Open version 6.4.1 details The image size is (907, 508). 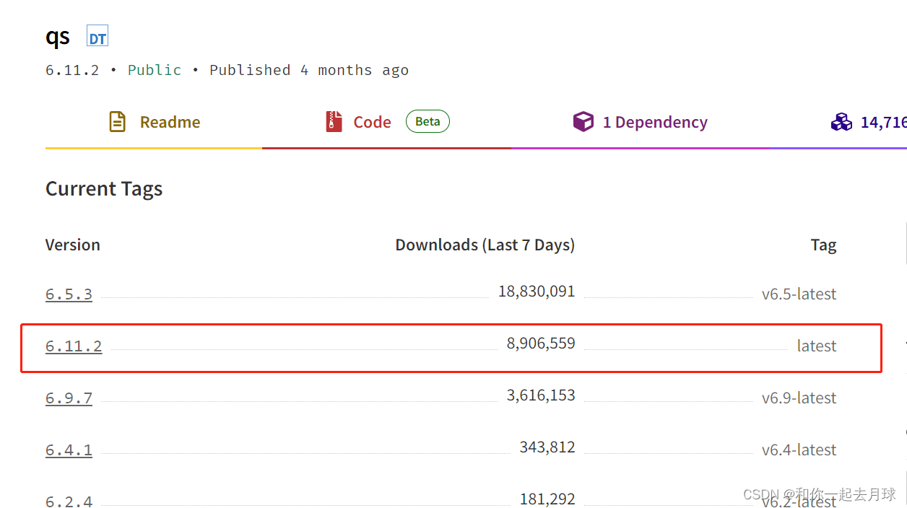(x=69, y=450)
